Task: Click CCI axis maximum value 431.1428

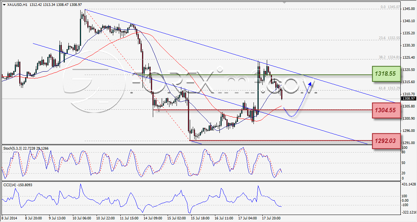Action: (408, 184)
